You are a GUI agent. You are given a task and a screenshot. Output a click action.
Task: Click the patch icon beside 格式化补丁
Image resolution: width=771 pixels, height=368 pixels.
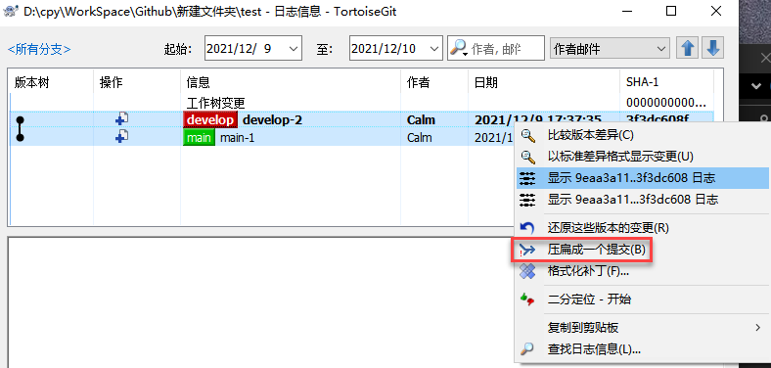527,271
